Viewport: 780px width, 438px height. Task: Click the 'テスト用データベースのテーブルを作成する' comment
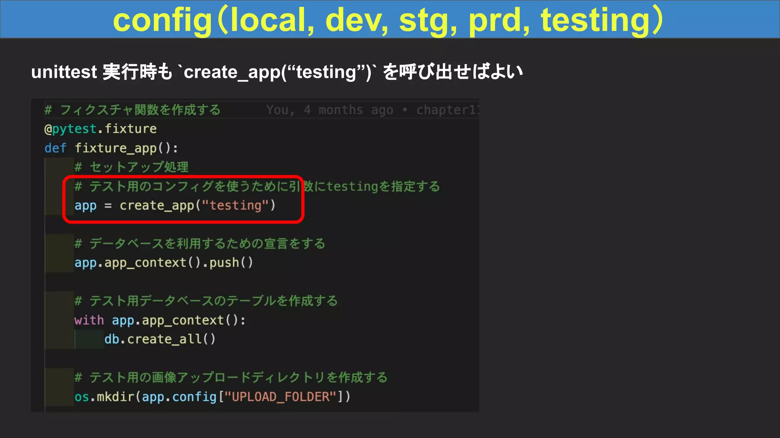tap(206, 301)
